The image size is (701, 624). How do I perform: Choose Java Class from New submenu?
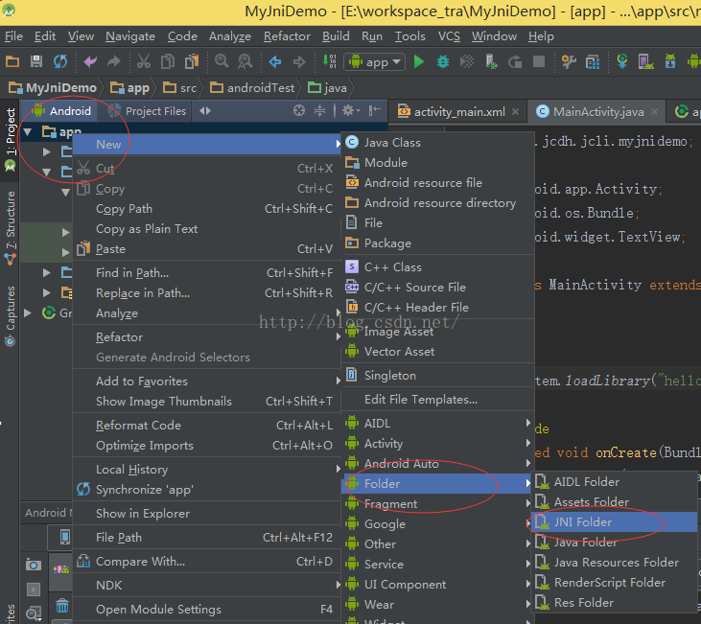pos(437,143)
